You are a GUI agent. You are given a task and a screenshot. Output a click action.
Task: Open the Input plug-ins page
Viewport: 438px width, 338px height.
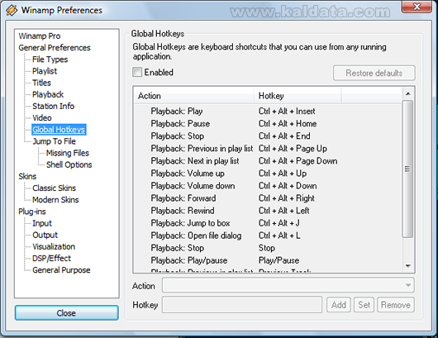(x=42, y=223)
